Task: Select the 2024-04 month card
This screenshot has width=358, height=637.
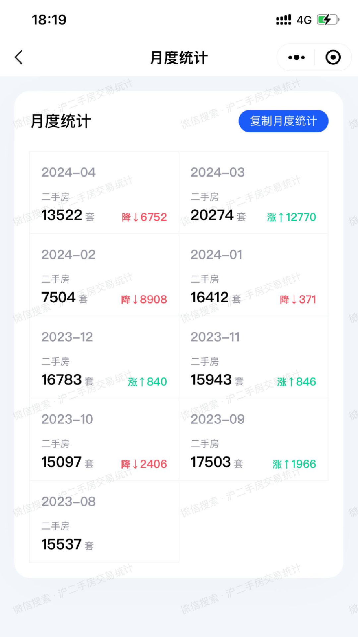Action: coord(104,193)
